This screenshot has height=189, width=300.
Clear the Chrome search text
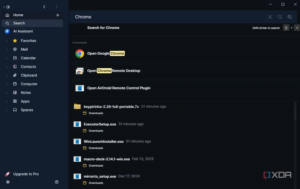click(270, 17)
